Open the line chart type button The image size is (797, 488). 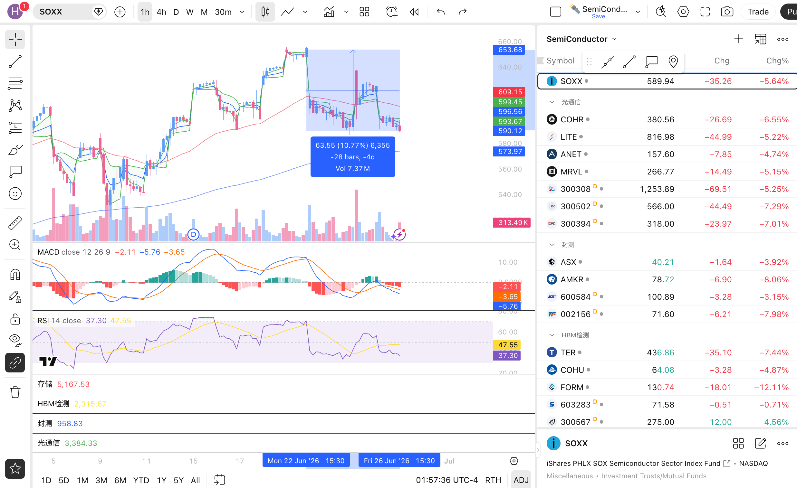287,12
